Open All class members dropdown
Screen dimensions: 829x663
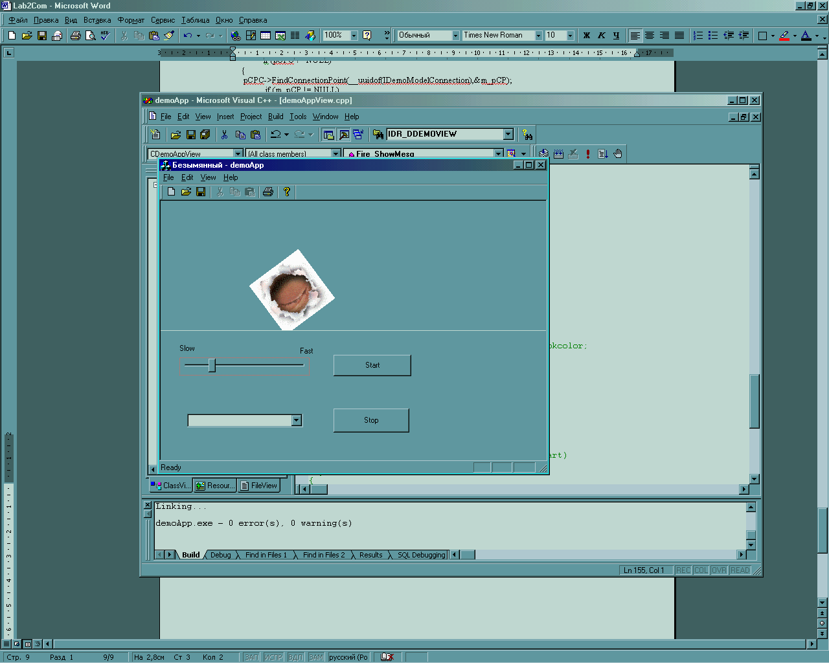(336, 154)
